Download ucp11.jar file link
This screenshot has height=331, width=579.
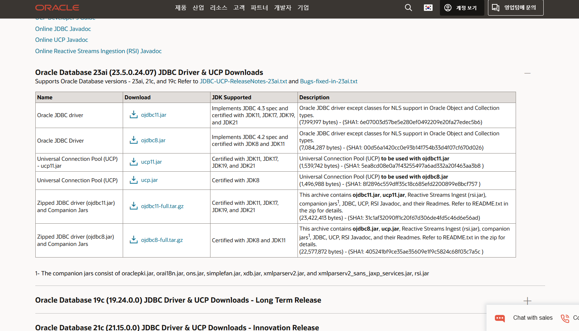click(151, 162)
